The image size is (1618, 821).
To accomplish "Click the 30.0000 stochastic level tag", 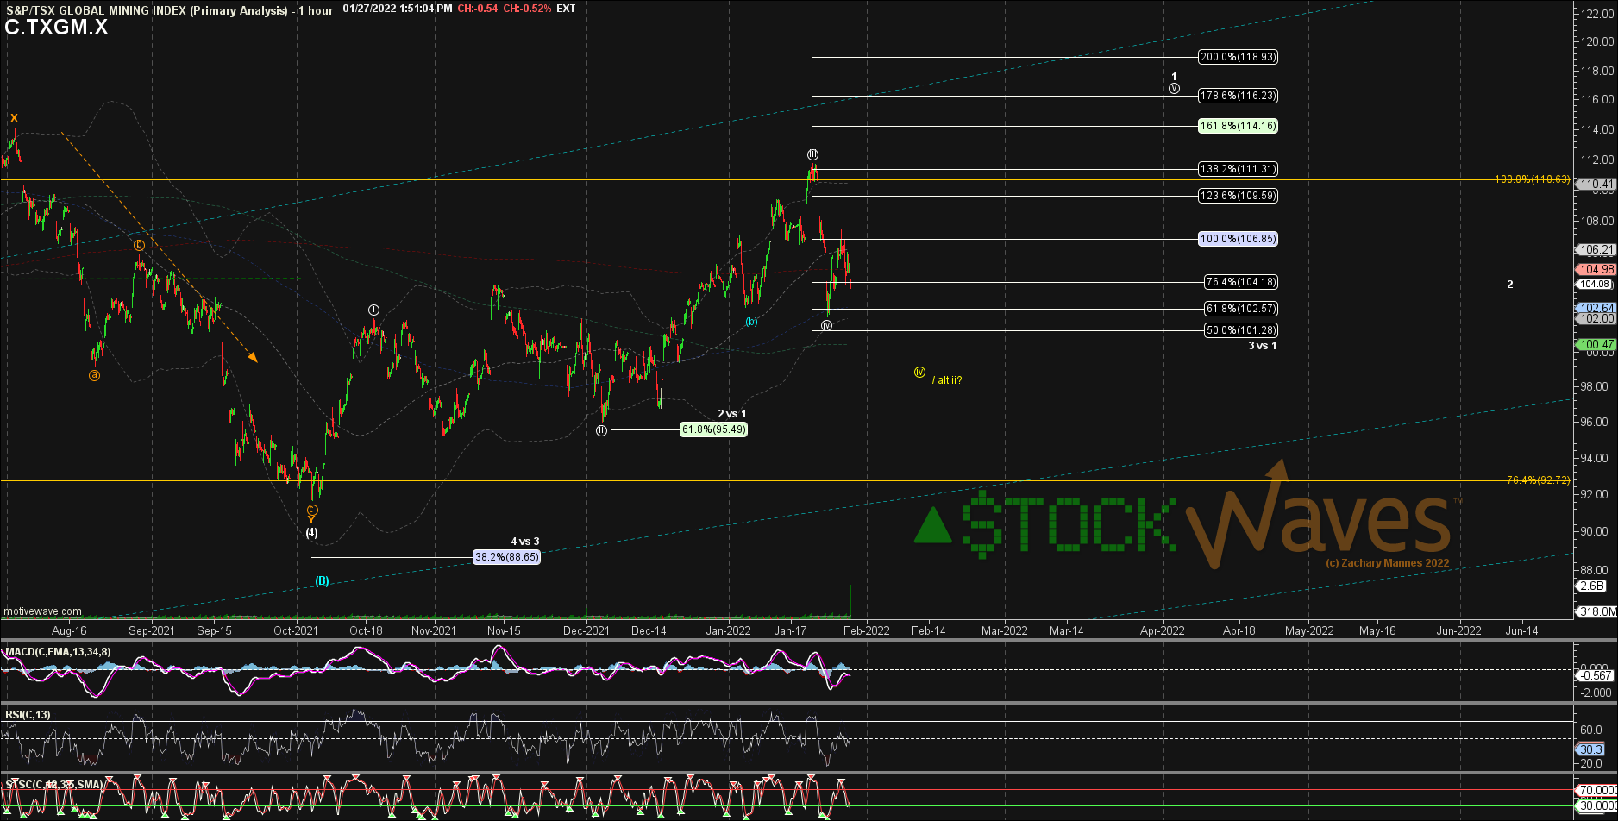I will (1596, 806).
